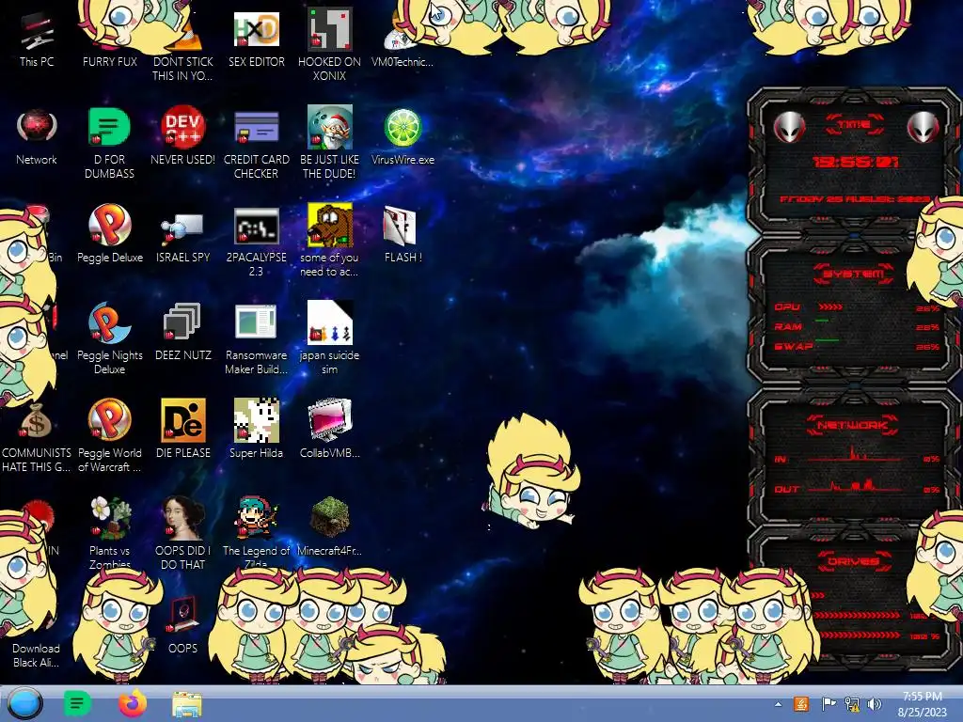Open Action Center flag tray icon
963x722 pixels.
pyautogui.click(x=829, y=704)
